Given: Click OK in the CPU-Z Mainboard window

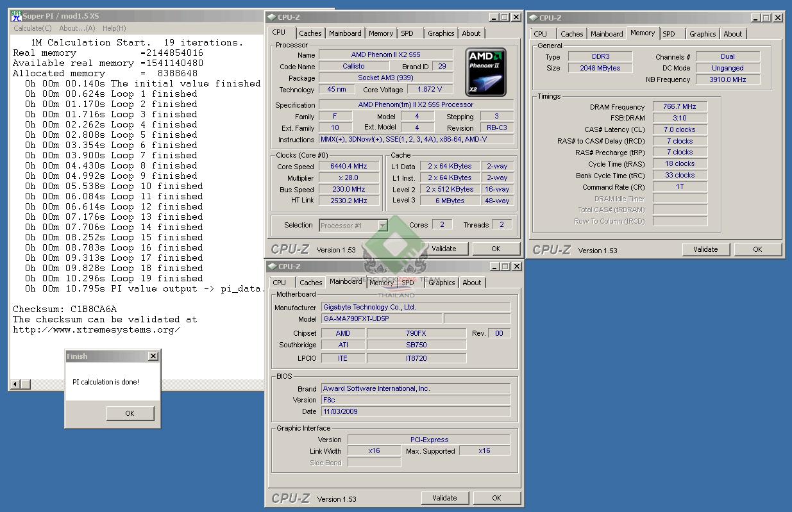Looking at the screenshot, I should (x=496, y=497).
